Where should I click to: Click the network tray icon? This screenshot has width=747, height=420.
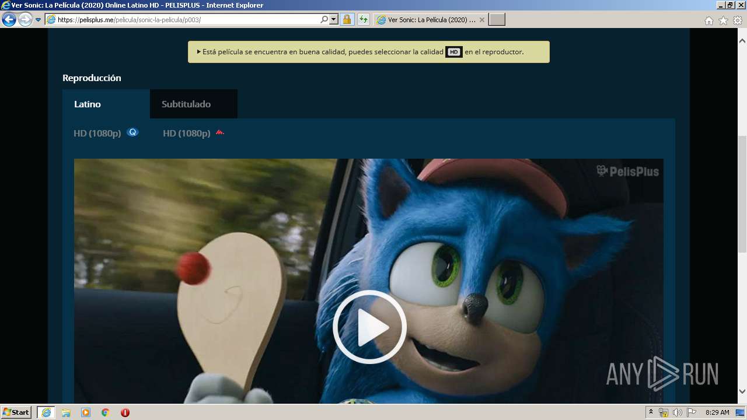point(664,412)
